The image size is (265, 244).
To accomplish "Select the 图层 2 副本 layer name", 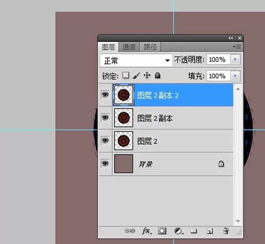I will [155, 118].
